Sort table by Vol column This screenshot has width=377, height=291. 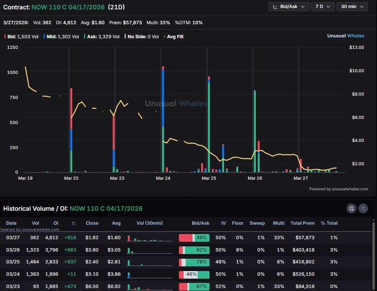[x=35, y=223]
